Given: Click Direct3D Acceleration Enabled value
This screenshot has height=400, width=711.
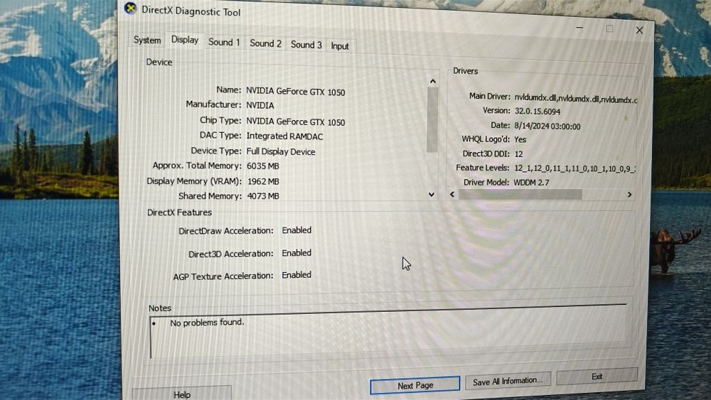Looking at the screenshot, I should (296, 253).
